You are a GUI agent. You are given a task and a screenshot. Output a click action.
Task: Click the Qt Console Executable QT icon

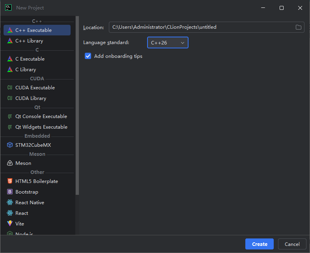(x=10, y=116)
